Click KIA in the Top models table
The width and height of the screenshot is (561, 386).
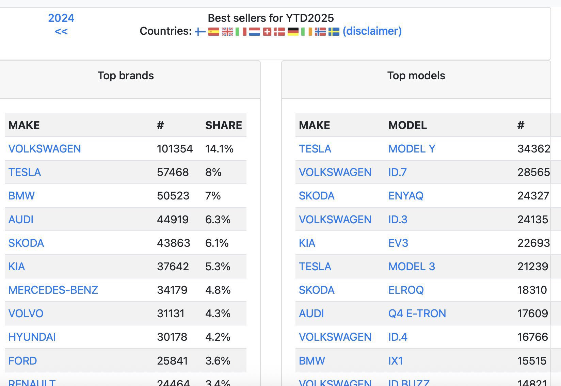pos(307,243)
